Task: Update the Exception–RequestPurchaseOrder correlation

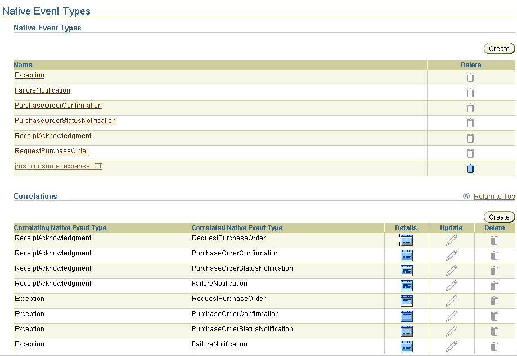Action: click(x=451, y=301)
